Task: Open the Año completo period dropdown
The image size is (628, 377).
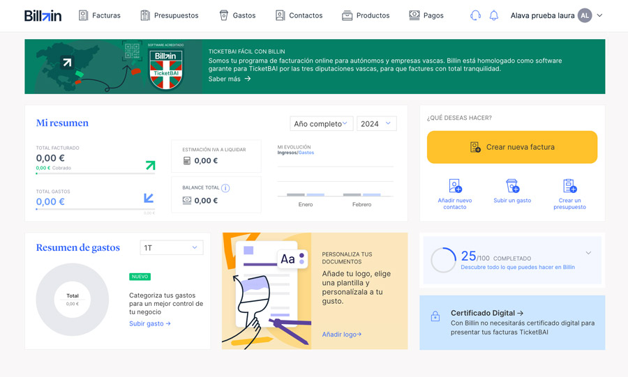Action: (x=321, y=123)
